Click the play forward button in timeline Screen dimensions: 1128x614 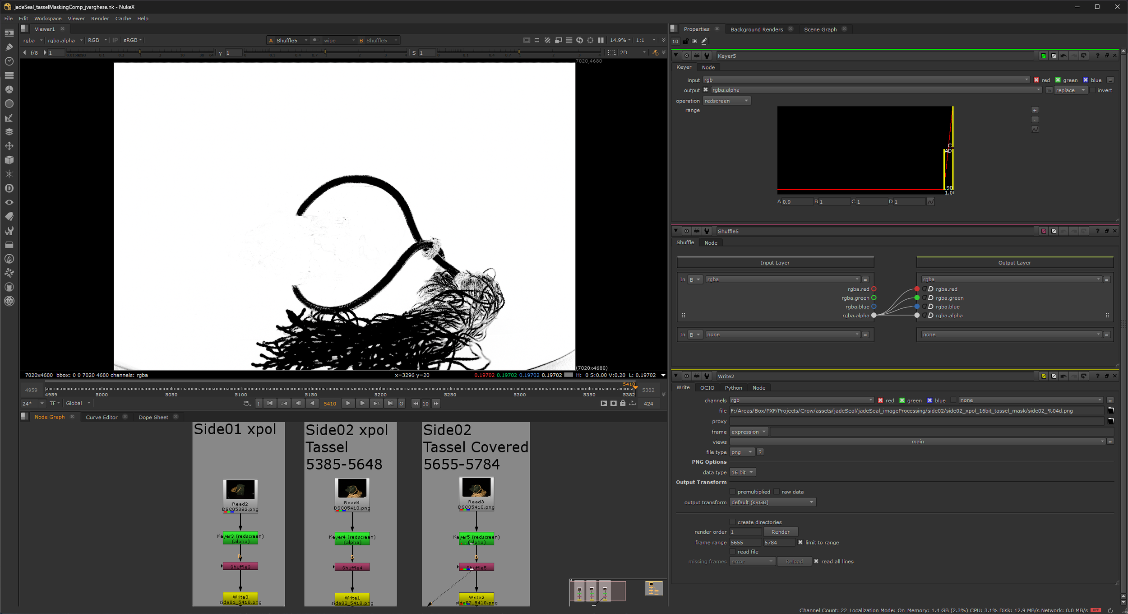coord(348,404)
